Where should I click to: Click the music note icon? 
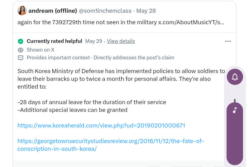235,110
